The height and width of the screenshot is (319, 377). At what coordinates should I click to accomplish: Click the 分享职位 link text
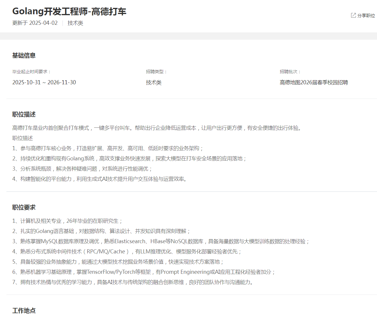366,16
